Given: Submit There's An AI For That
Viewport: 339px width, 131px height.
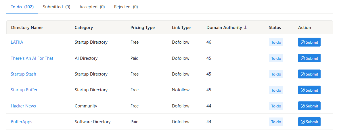Looking at the screenshot, I should click(309, 58).
